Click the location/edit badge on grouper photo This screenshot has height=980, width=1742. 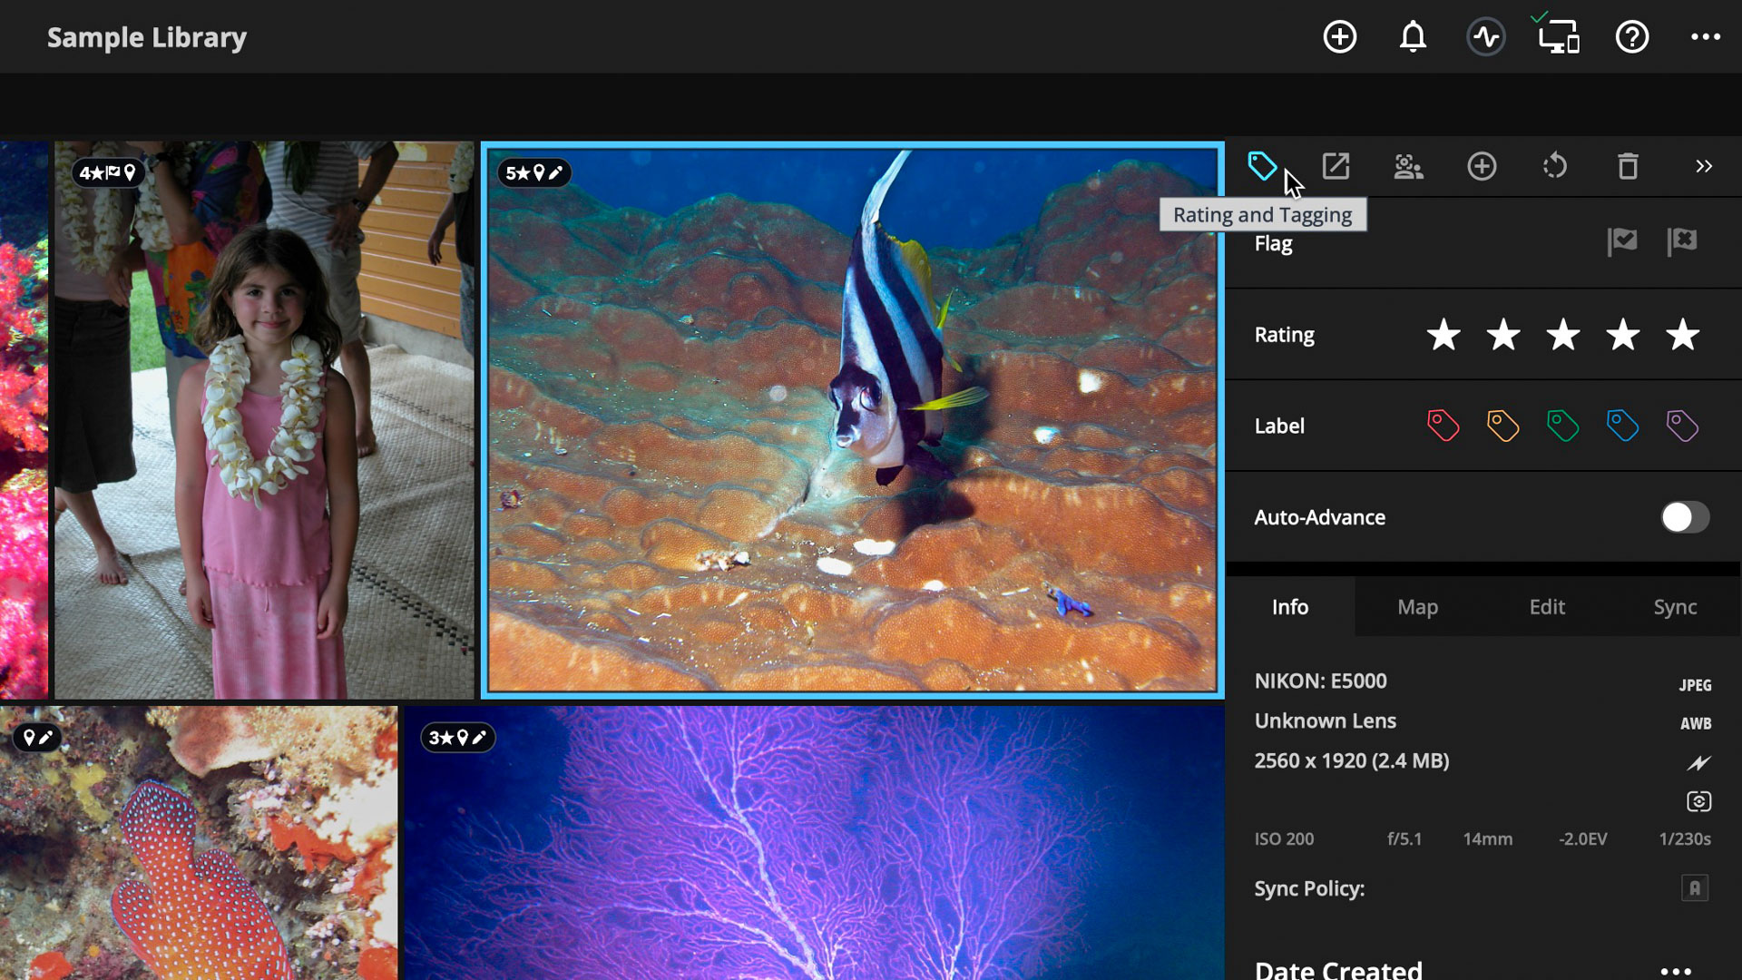pos(37,738)
